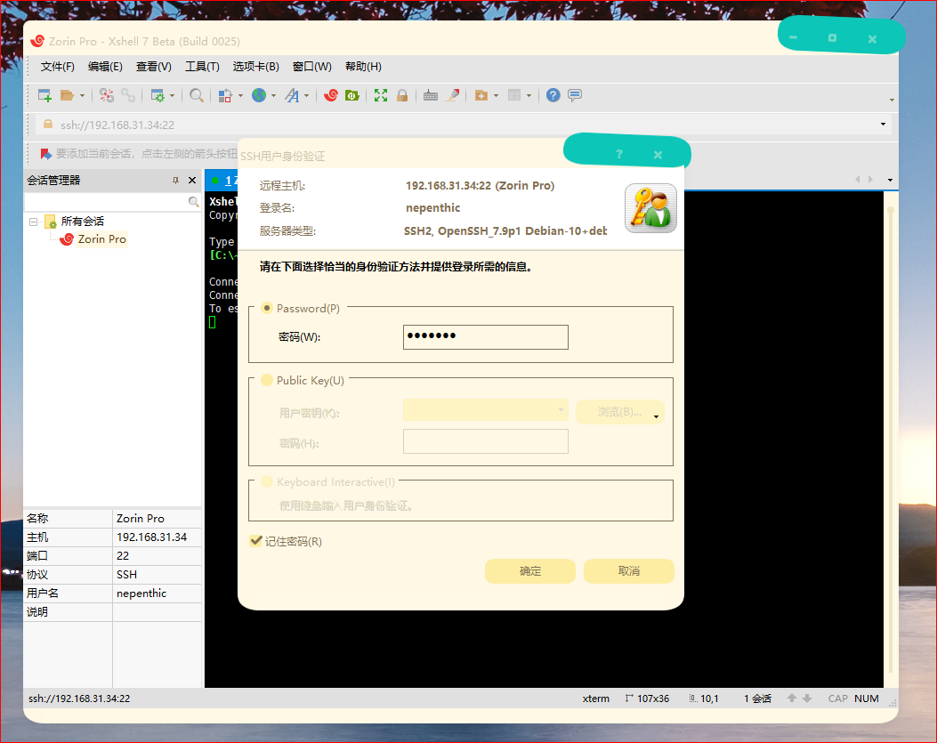Click the grayed Reconnect link icon
This screenshot has height=743, width=937.
point(128,95)
